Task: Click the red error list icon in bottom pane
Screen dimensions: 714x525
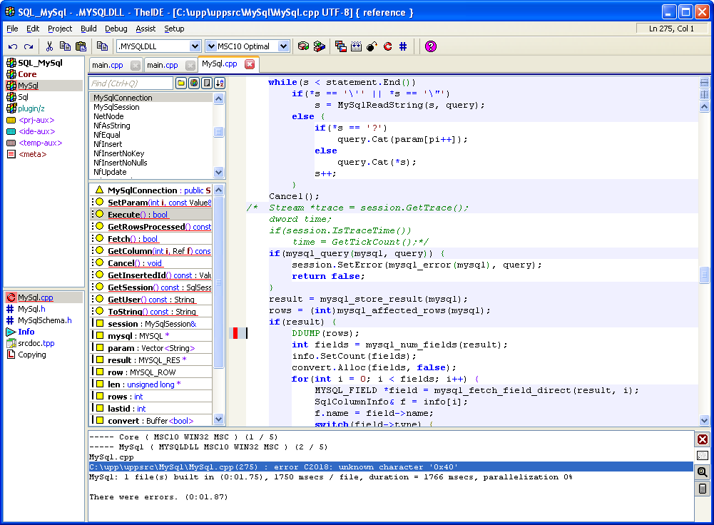Action: coord(703,439)
